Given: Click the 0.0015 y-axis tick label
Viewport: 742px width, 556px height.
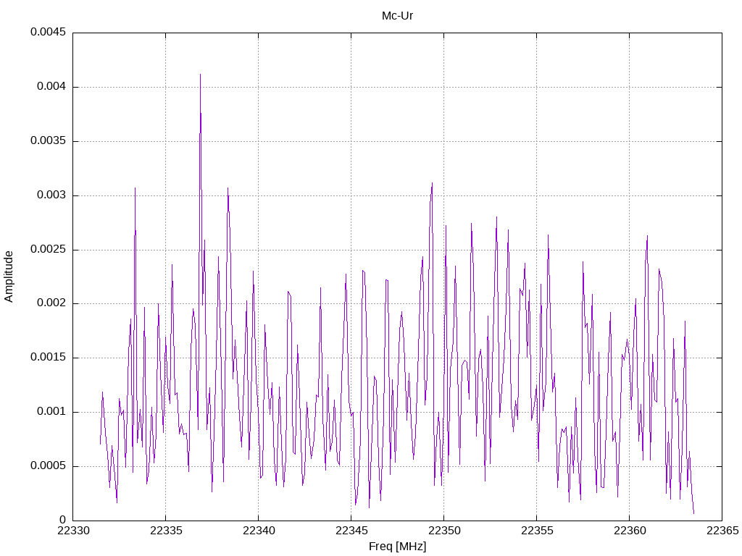Looking at the screenshot, I should [49, 358].
